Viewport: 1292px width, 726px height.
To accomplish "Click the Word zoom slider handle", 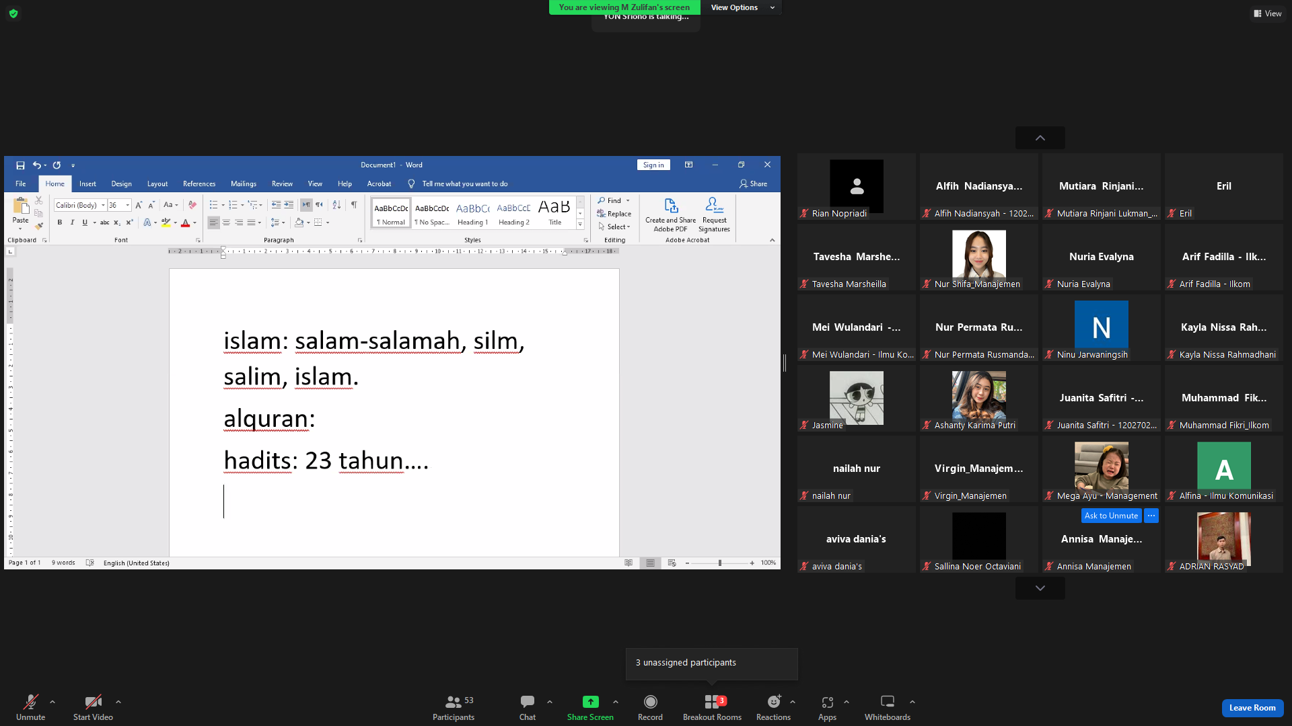I will point(720,563).
